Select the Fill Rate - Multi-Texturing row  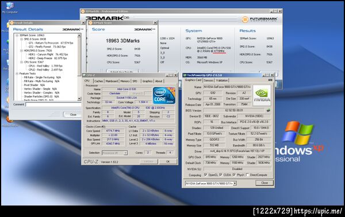pyautogui.click(x=41, y=82)
